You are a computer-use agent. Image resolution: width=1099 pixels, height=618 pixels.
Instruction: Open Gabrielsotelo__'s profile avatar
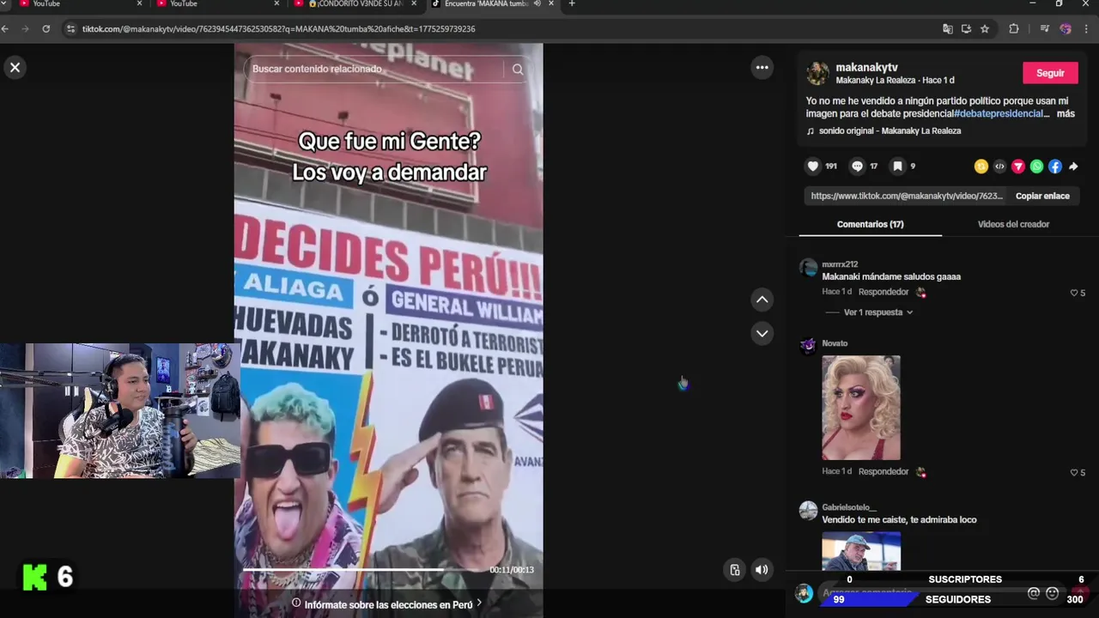click(x=808, y=511)
